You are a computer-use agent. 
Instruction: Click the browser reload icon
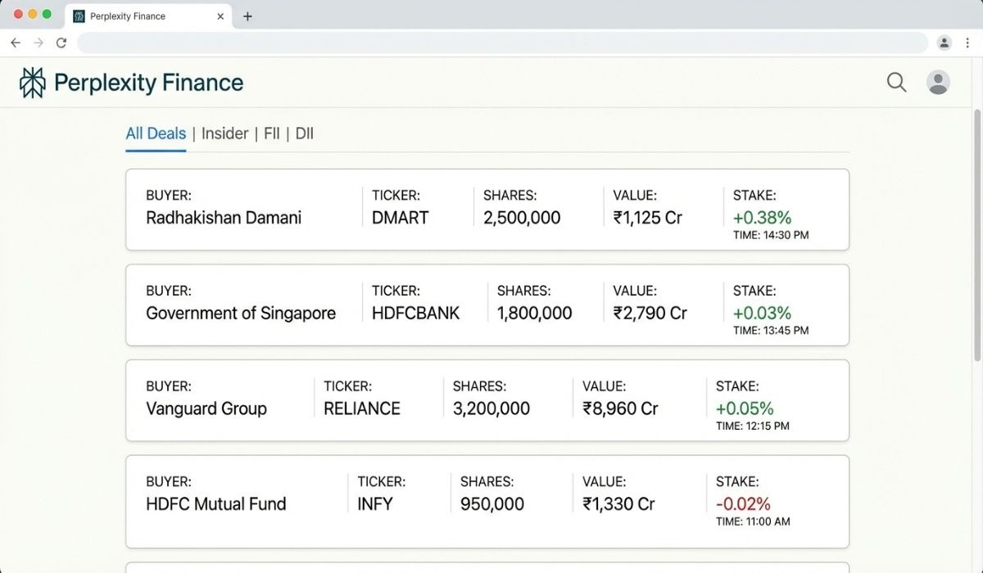61,43
